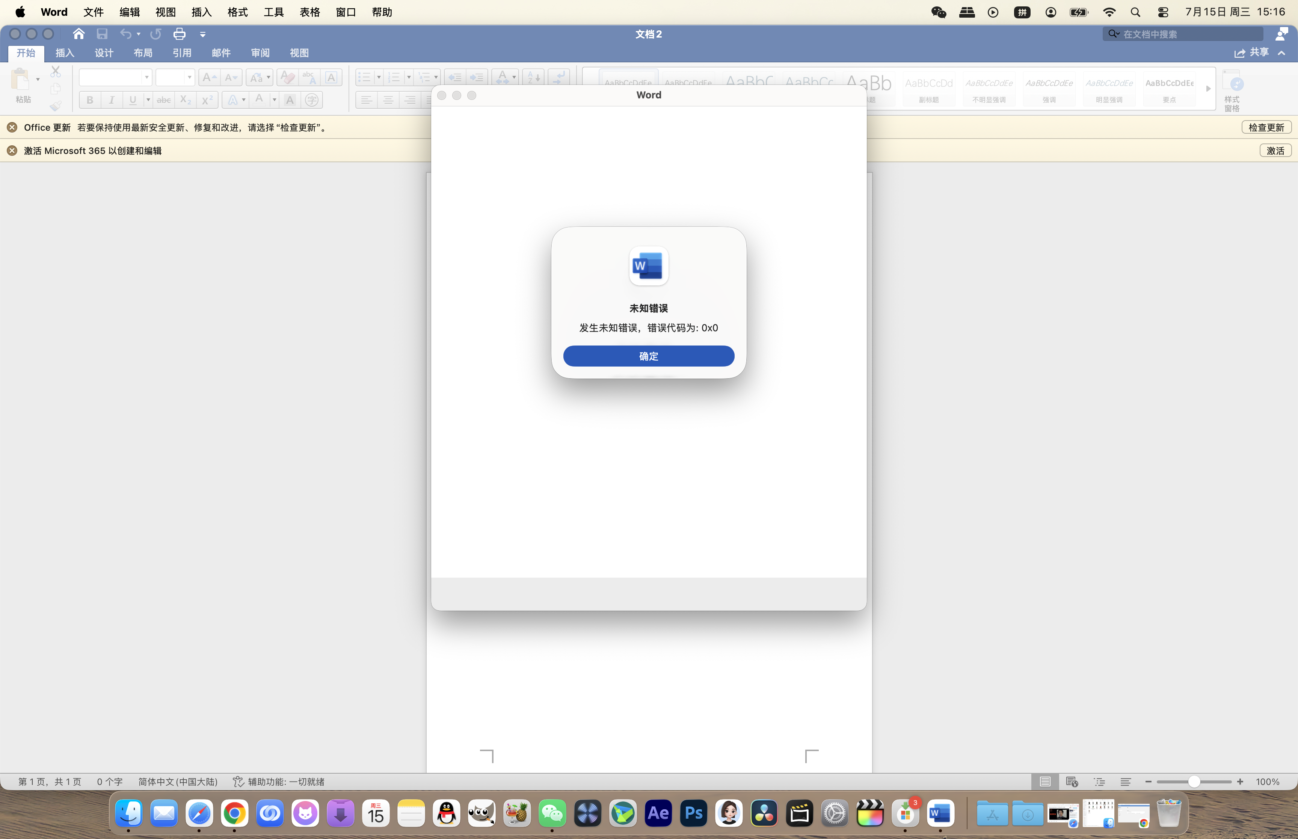
Task: Adjust the zoom slider in status bar
Action: pos(1194,782)
